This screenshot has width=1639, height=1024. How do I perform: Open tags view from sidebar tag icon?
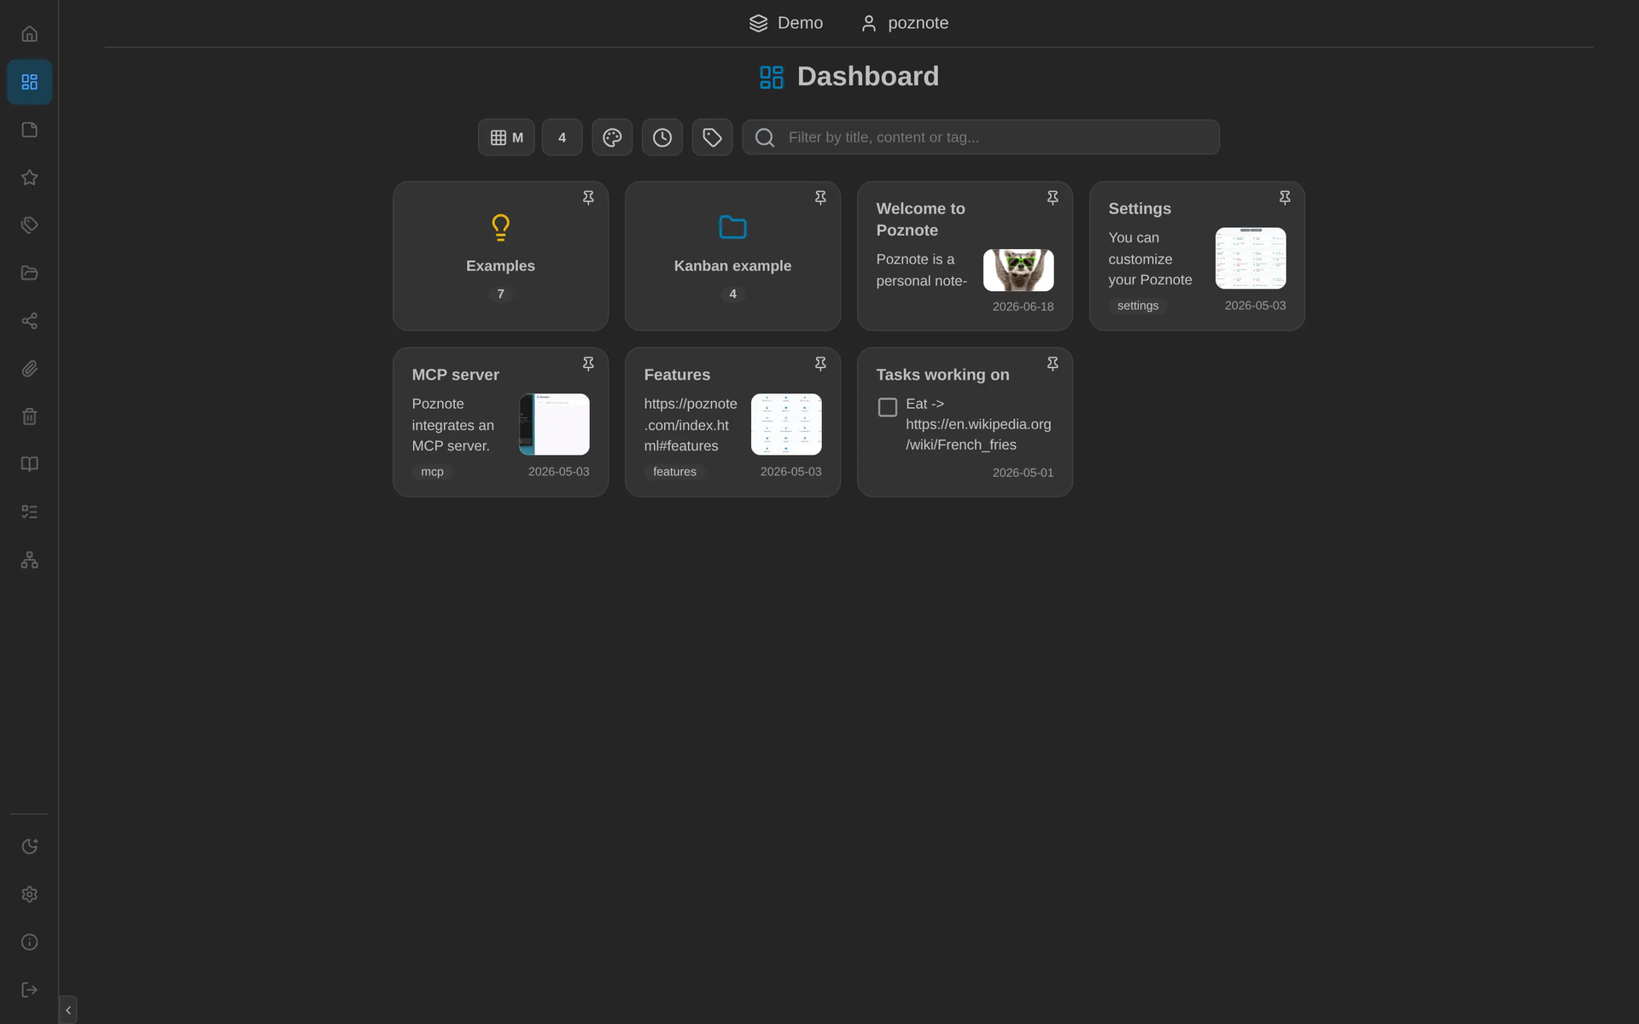pyautogui.click(x=30, y=225)
